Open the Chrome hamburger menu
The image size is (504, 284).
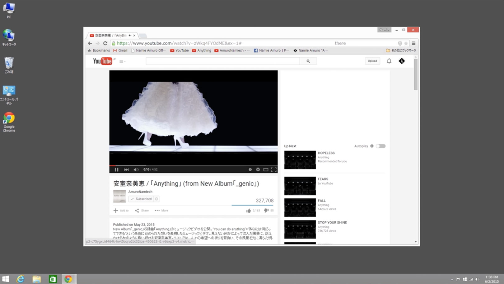[x=413, y=43]
